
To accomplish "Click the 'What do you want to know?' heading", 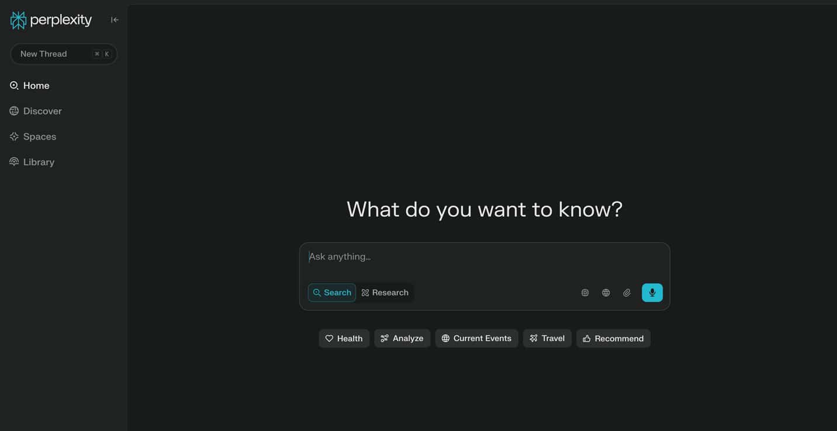I will (x=485, y=209).
